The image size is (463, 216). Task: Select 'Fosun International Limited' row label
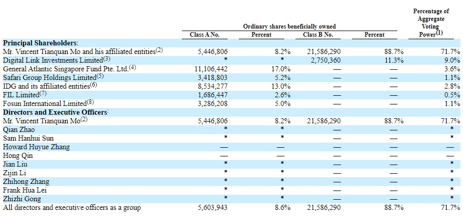click(x=45, y=104)
